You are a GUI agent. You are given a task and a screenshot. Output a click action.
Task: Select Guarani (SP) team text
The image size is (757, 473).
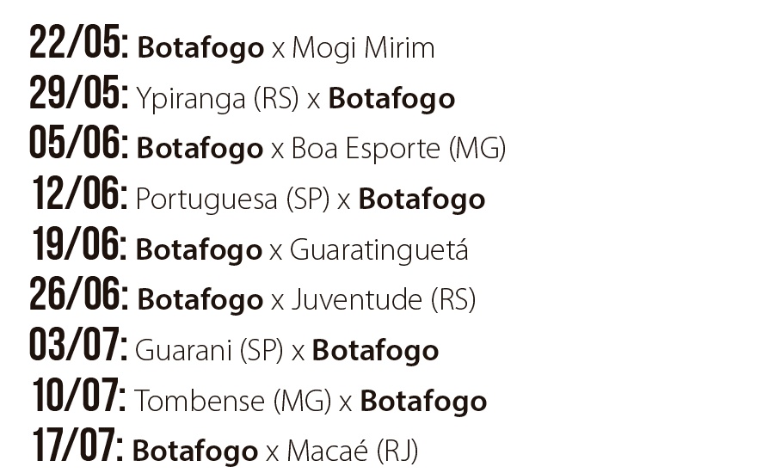coord(209,350)
